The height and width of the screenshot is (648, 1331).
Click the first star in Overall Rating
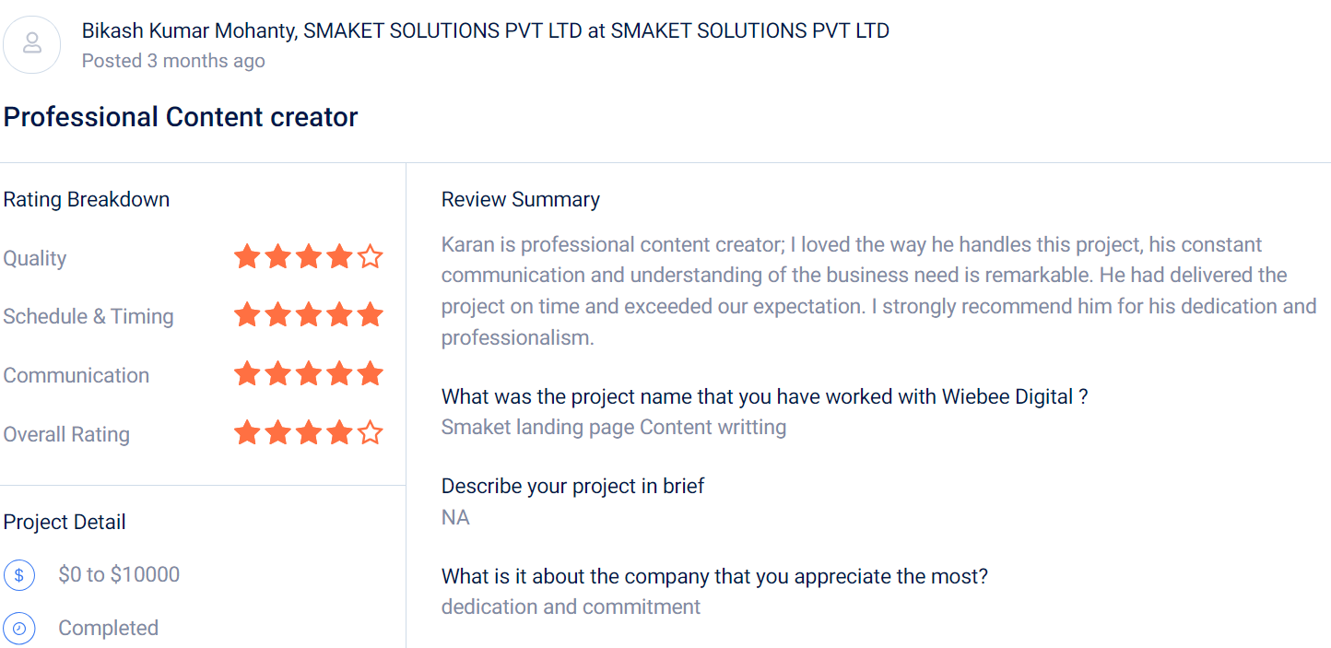[247, 432]
